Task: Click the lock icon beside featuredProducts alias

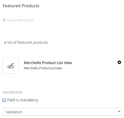Action: pos(4,20)
